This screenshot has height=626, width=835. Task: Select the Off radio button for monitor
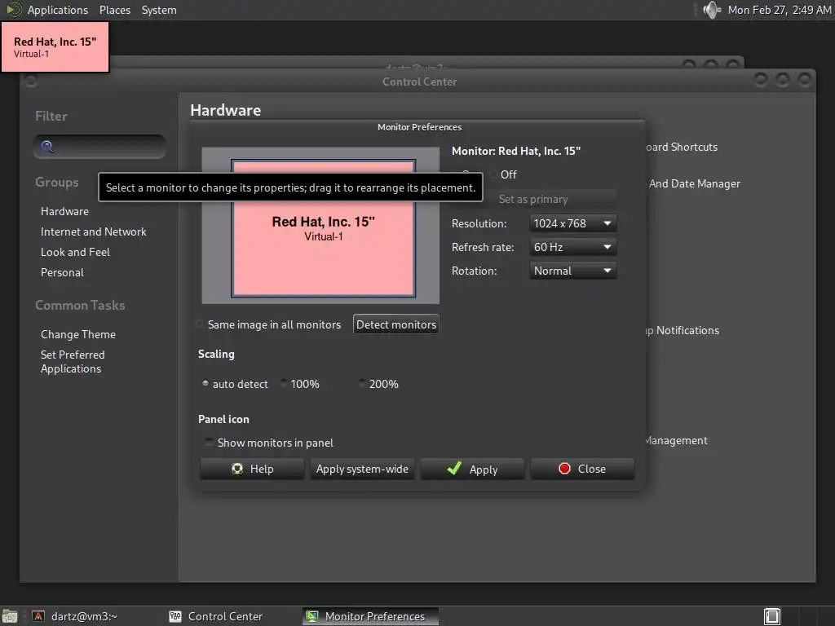[493, 174]
